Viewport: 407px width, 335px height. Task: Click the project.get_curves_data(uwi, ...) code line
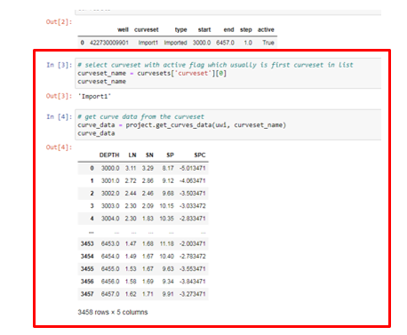206,125
